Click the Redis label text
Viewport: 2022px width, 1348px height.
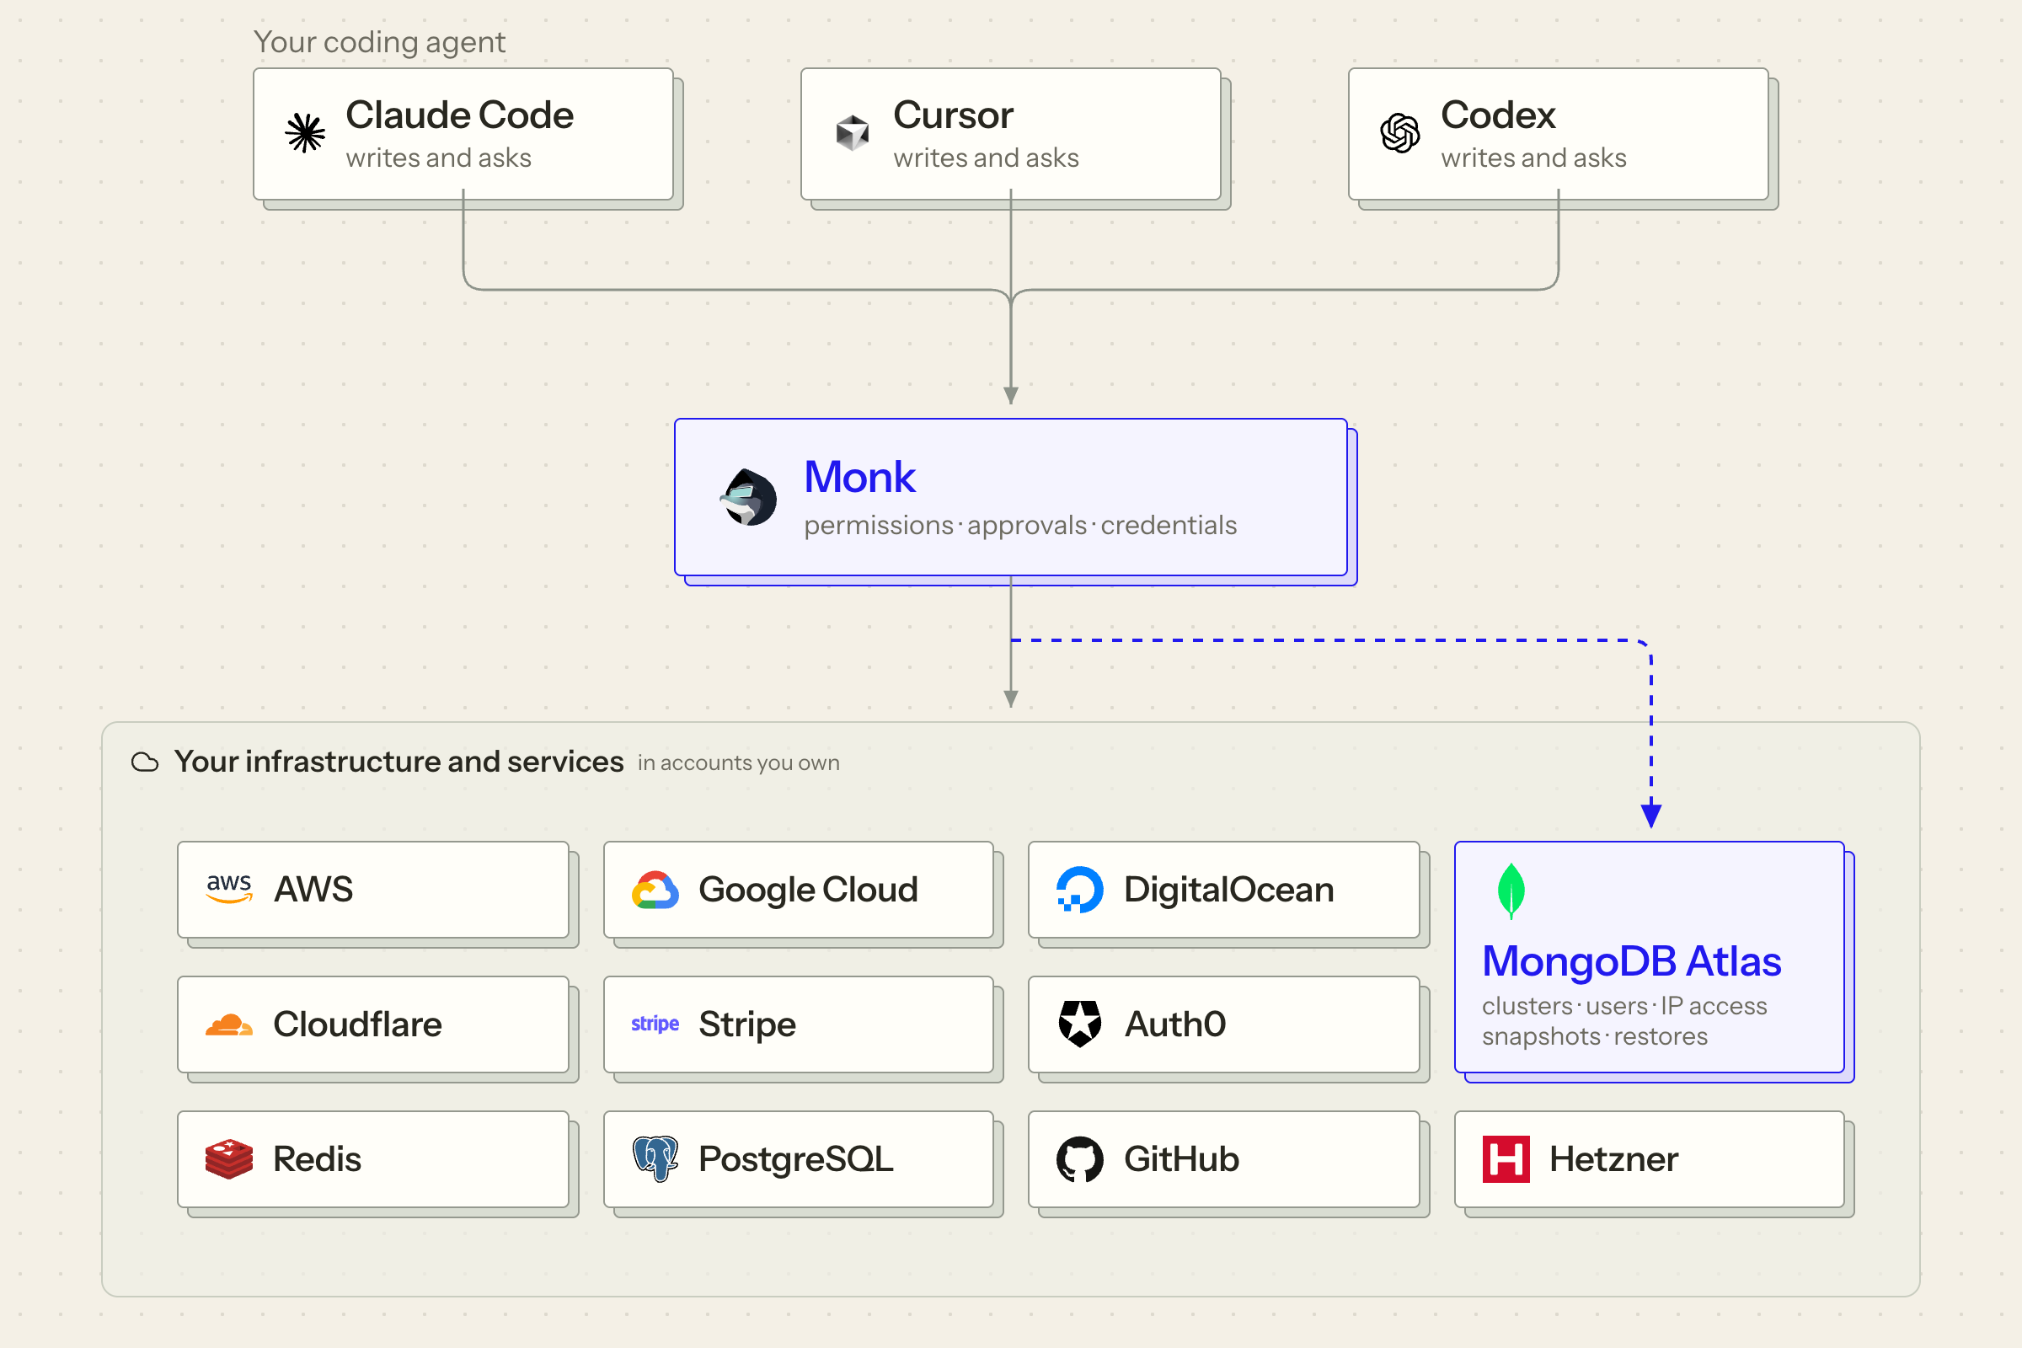pyautogui.click(x=318, y=1160)
